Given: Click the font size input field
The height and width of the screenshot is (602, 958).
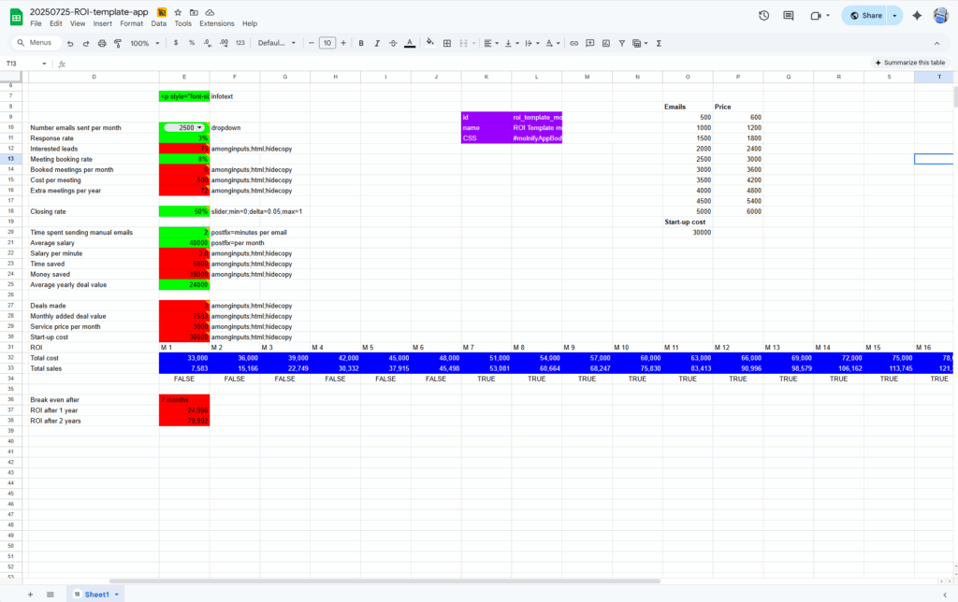Looking at the screenshot, I should (x=327, y=43).
